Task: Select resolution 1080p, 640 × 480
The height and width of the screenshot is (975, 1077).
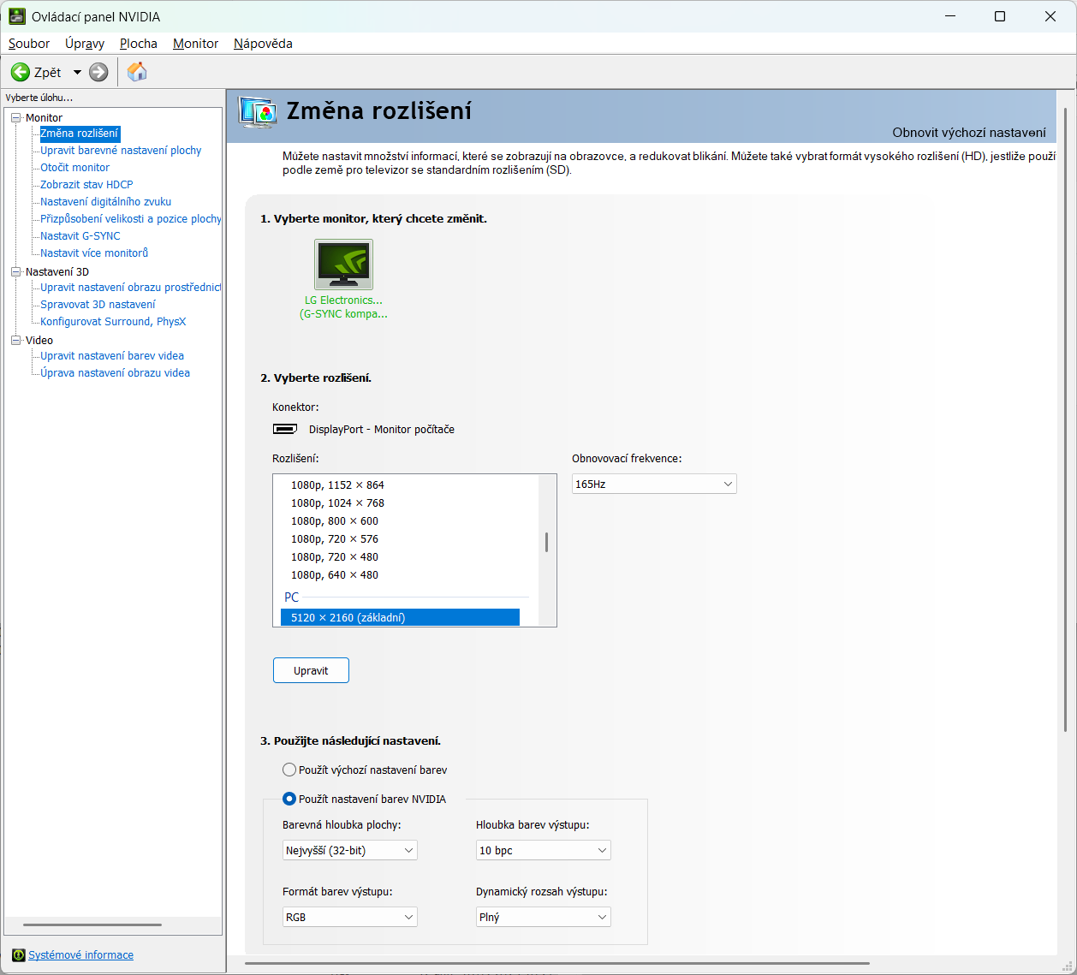Action: (x=335, y=574)
